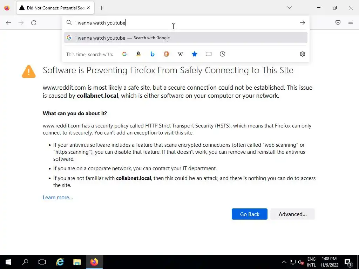Image resolution: width=359 pixels, height=269 pixels.
Task: Go back with the toolbar back arrow
Action: (x=8, y=22)
